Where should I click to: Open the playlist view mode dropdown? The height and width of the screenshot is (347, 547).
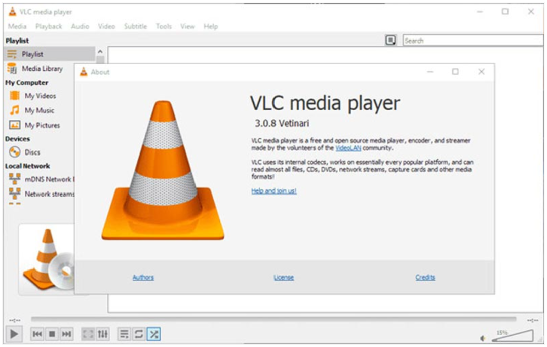pos(391,41)
